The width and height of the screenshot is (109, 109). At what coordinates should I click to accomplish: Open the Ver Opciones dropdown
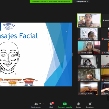coord(82,2)
